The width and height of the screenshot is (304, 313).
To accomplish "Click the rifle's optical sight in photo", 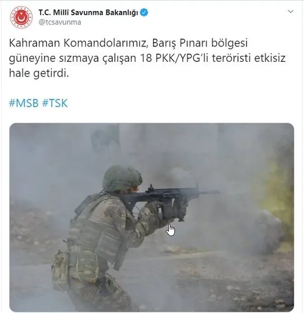I will coord(152,189).
